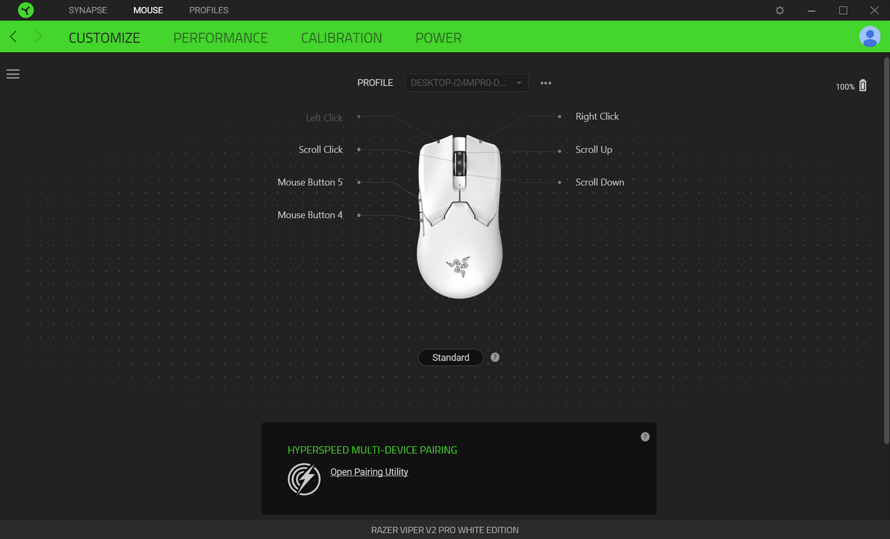
Task: Open the settings gear icon
Action: pos(780,11)
